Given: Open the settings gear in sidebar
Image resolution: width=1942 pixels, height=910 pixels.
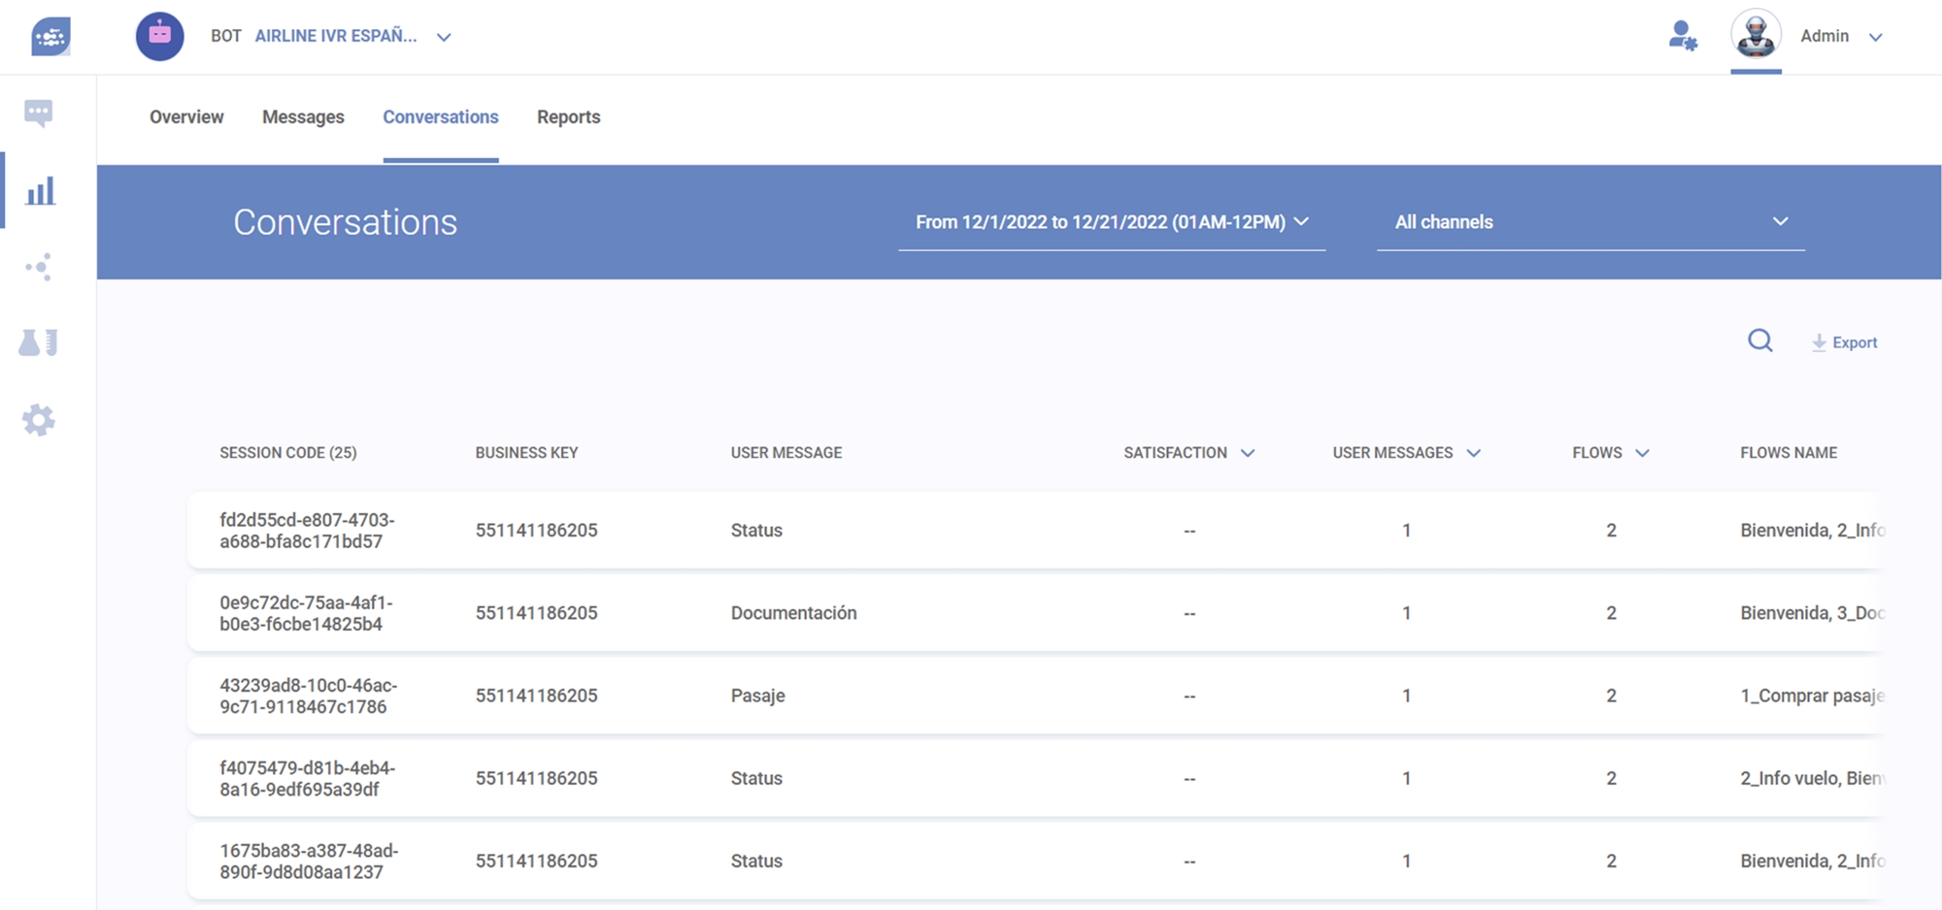Looking at the screenshot, I should coord(39,420).
